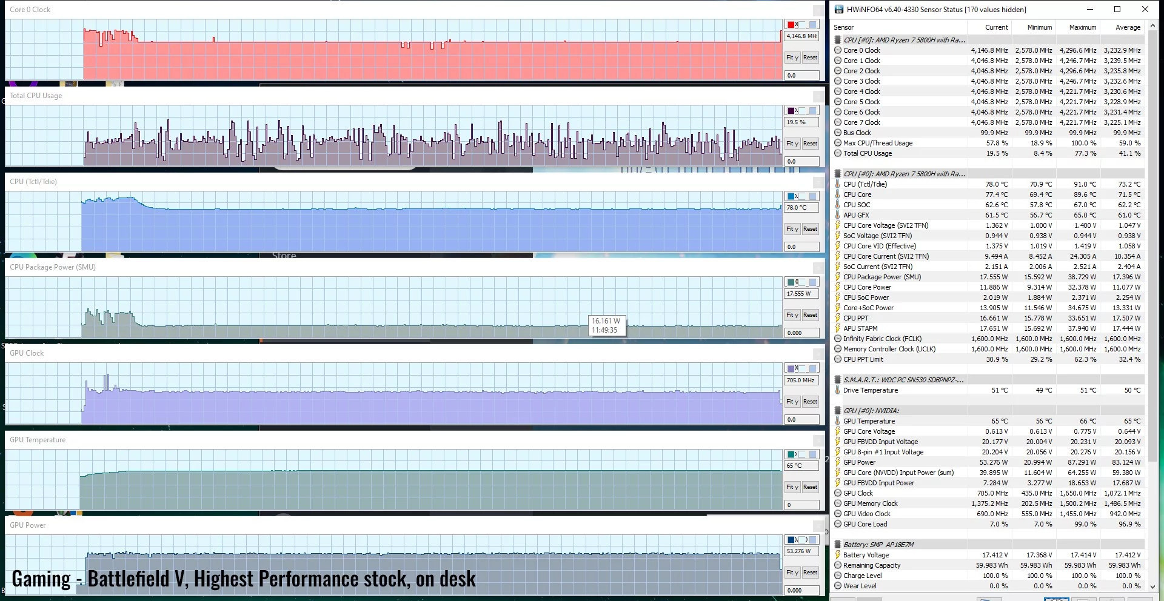Click the clock icon beside Core 0 Clock sensor

pyautogui.click(x=839, y=50)
